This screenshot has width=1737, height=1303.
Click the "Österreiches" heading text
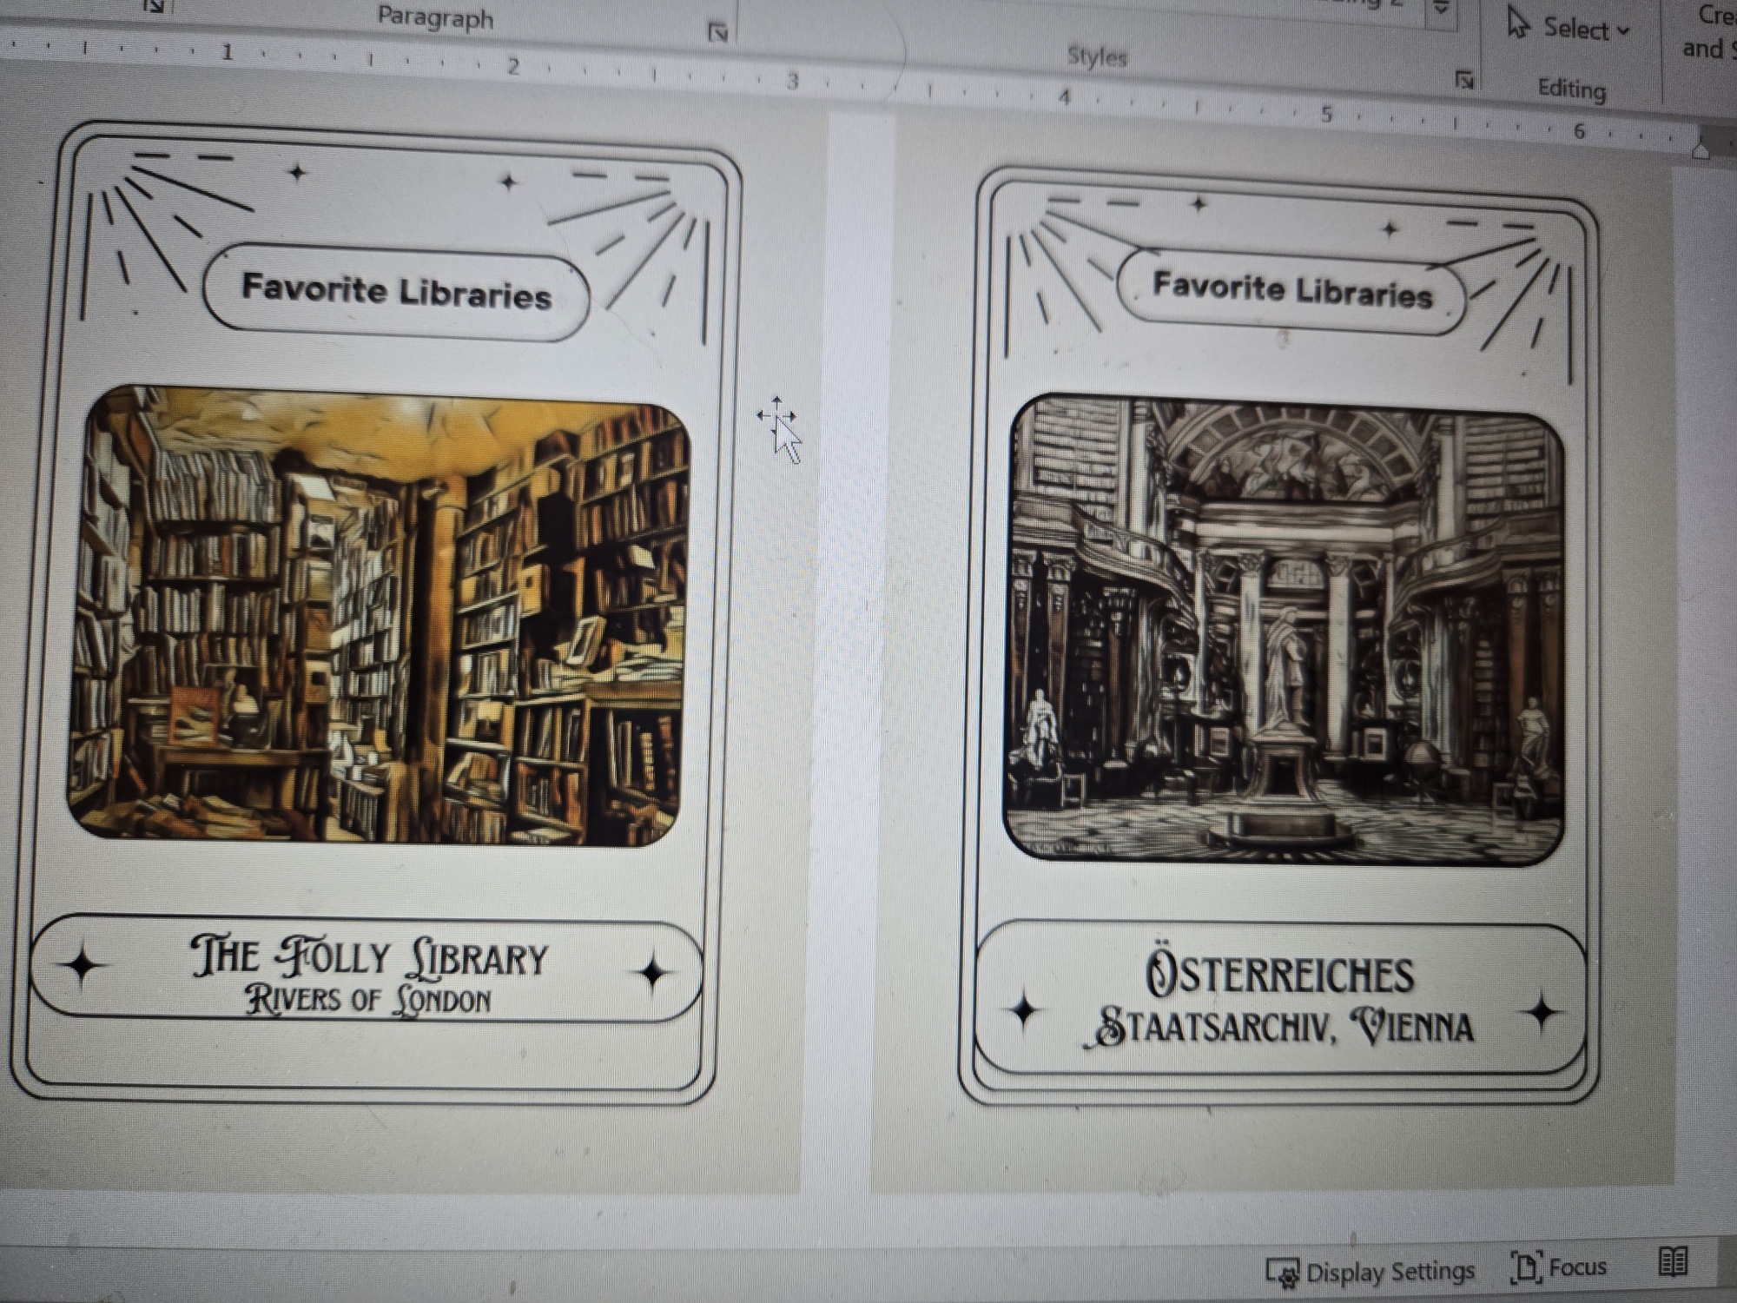pos(1279,975)
